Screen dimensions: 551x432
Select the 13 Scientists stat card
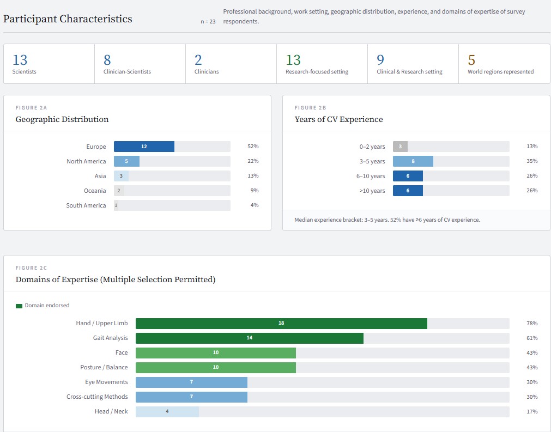tap(49, 64)
